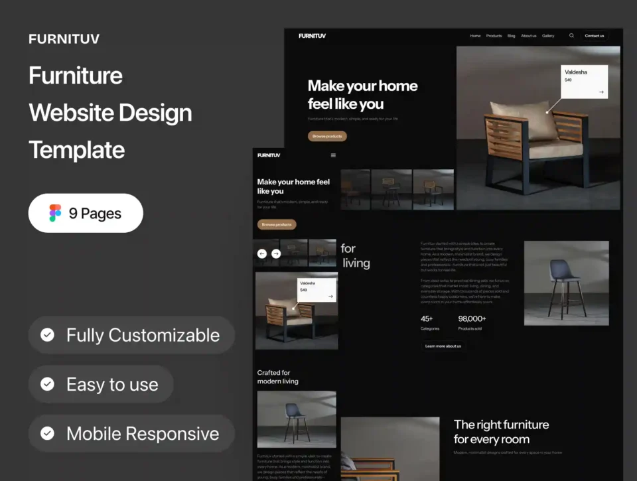Click the left carousel arrow in mobile mockup

click(262, 253)
